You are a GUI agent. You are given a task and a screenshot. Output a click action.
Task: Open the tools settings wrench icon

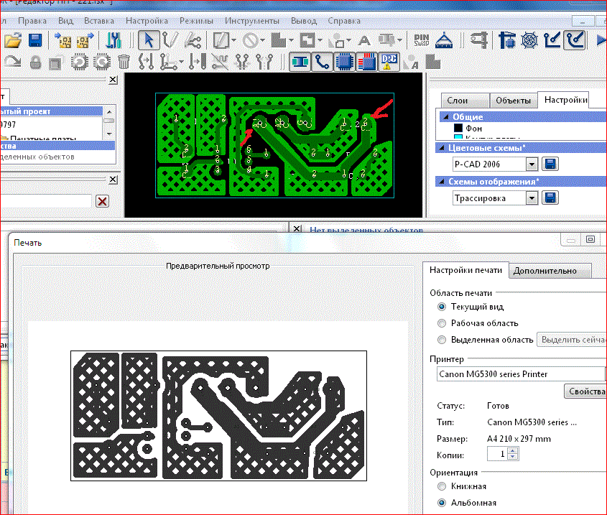tap(113, 40)
